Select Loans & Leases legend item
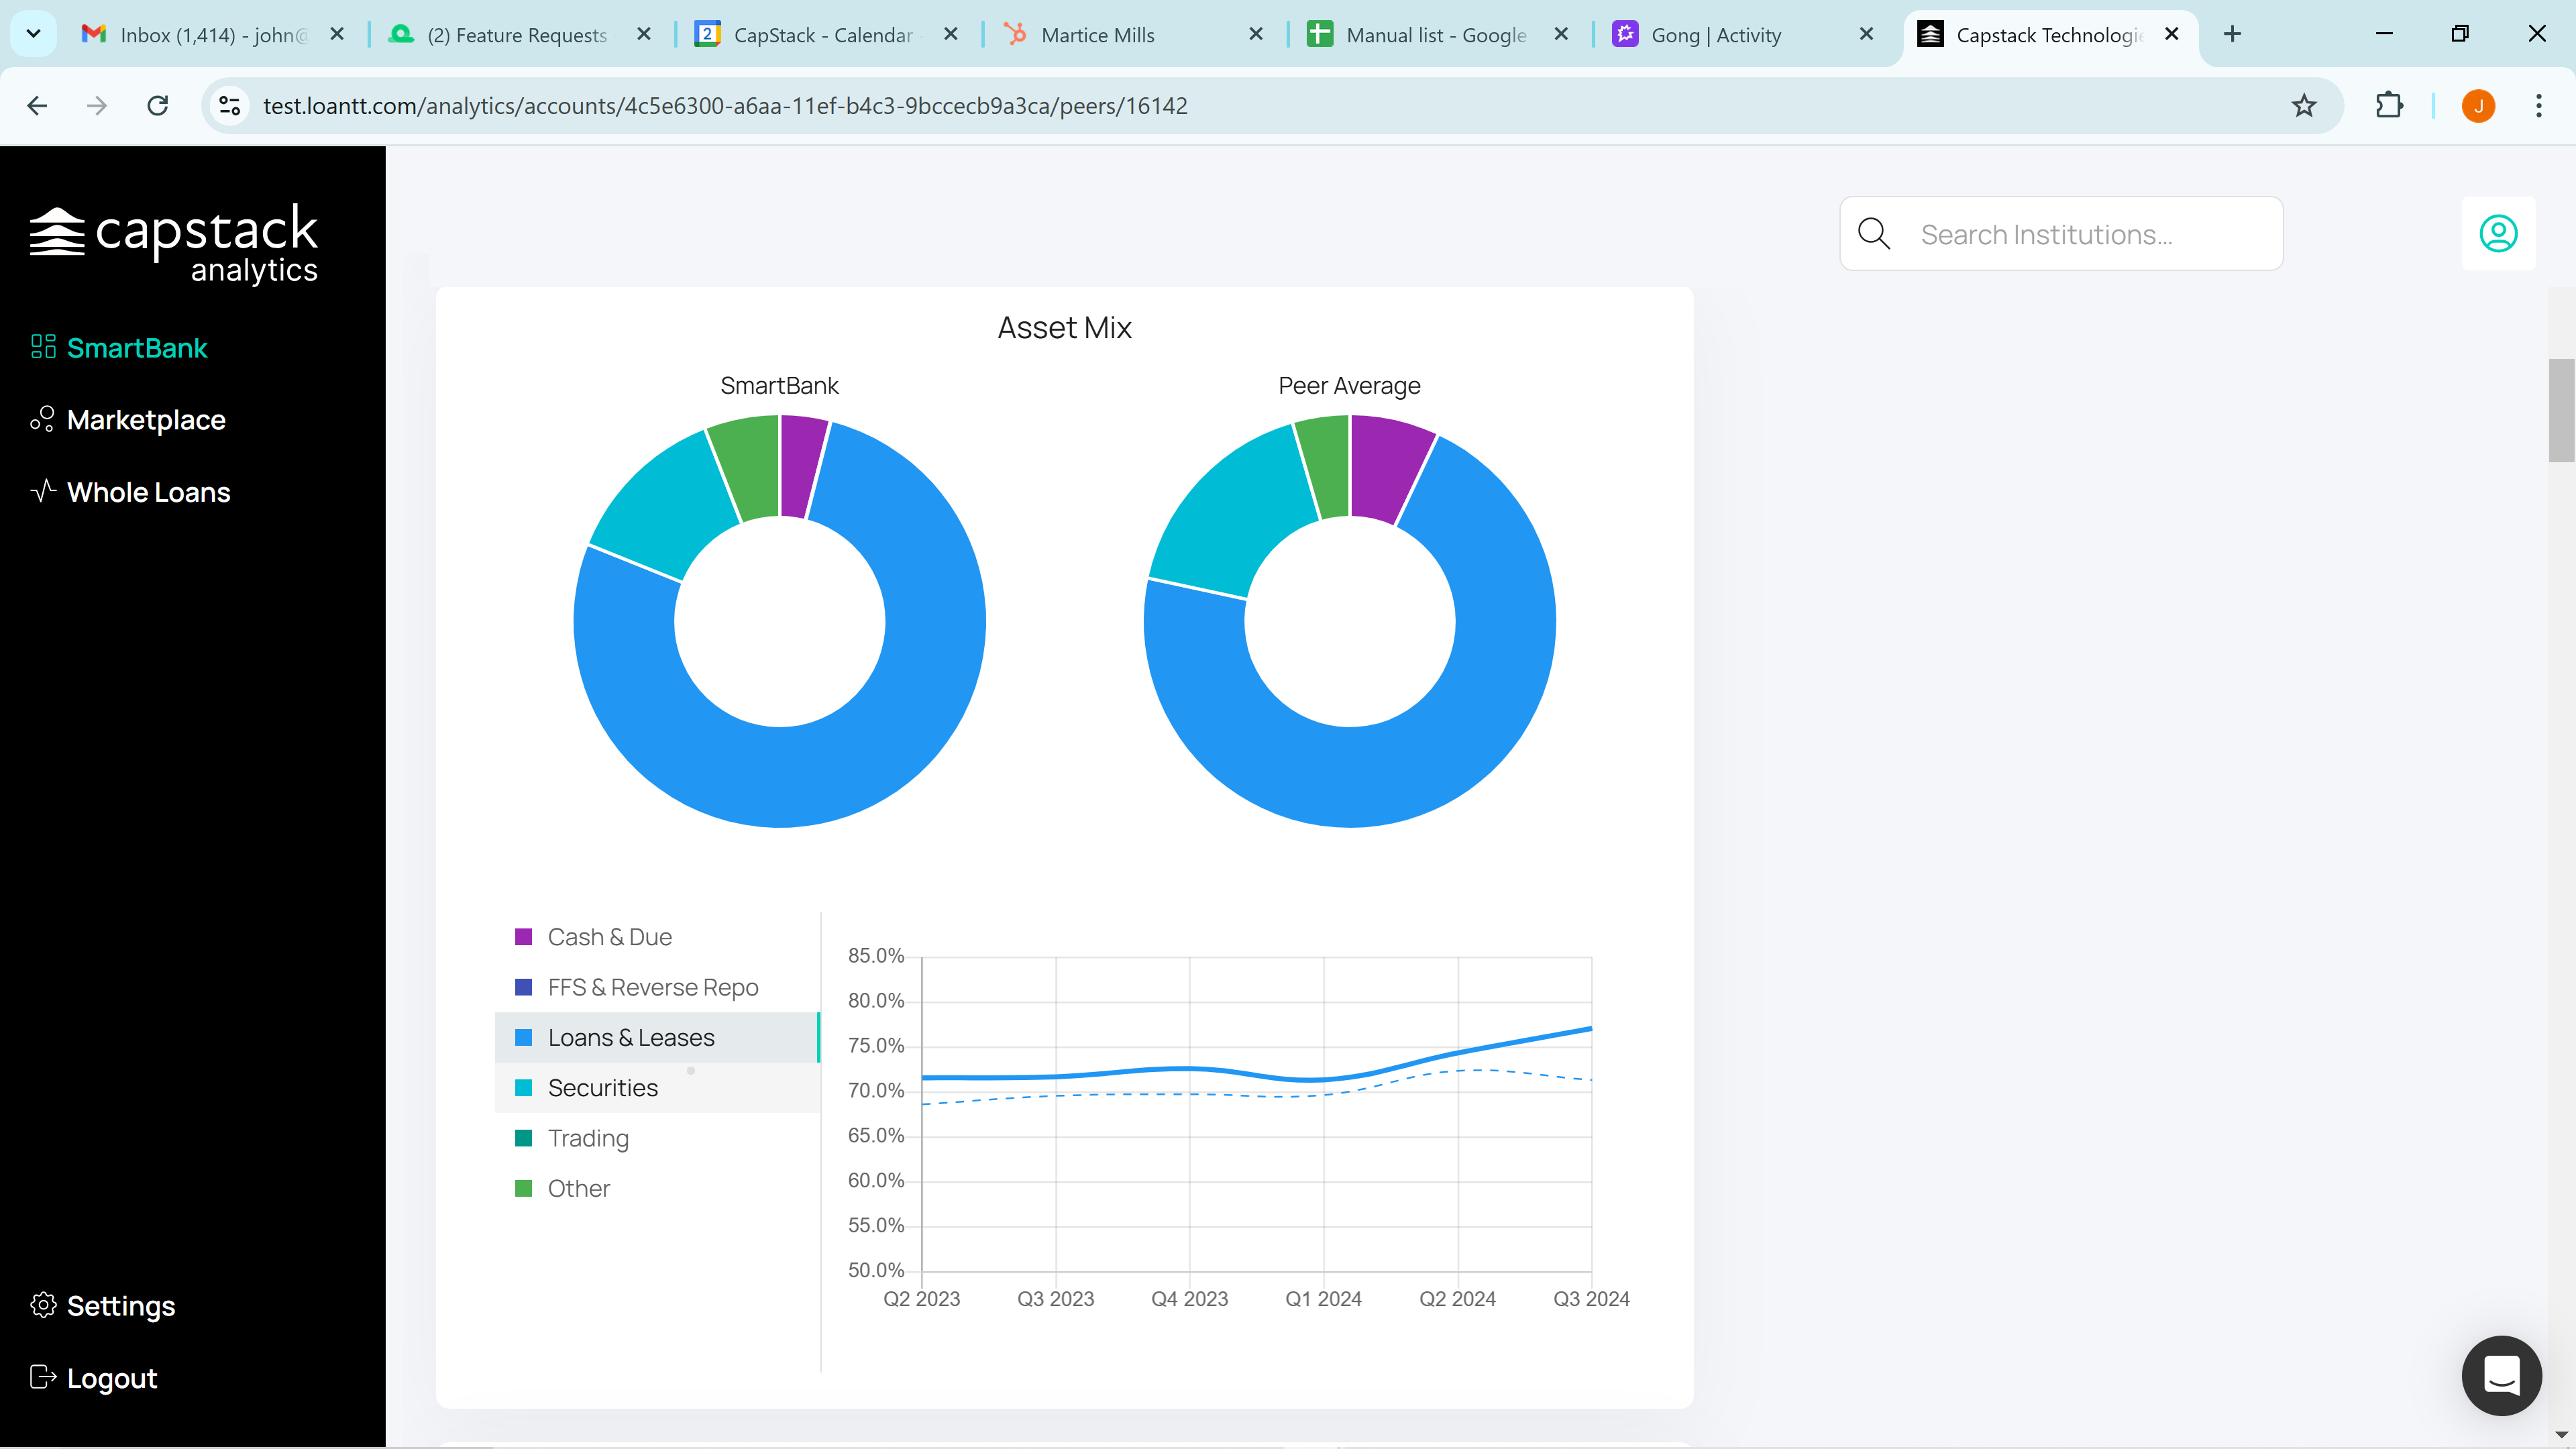This screenshot has width=2576, height=1449. pos(657,1038)
